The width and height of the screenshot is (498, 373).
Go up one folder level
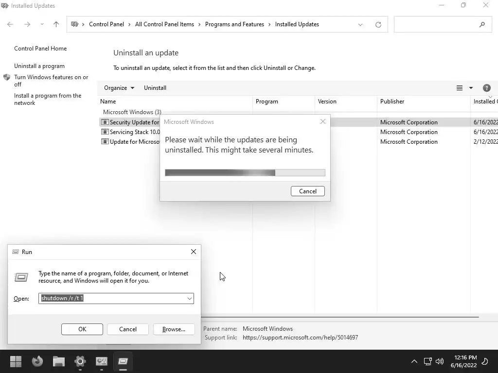56,24
